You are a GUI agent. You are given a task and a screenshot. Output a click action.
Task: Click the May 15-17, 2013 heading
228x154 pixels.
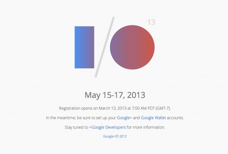click(x=115, y=95)
